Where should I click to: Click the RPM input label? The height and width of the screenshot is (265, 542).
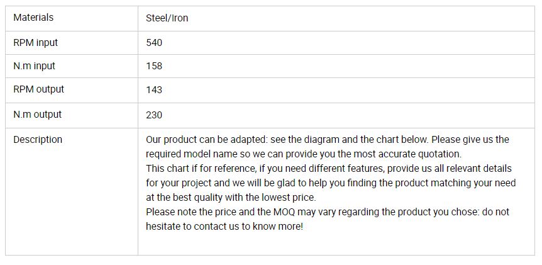(x=35, y=43)
